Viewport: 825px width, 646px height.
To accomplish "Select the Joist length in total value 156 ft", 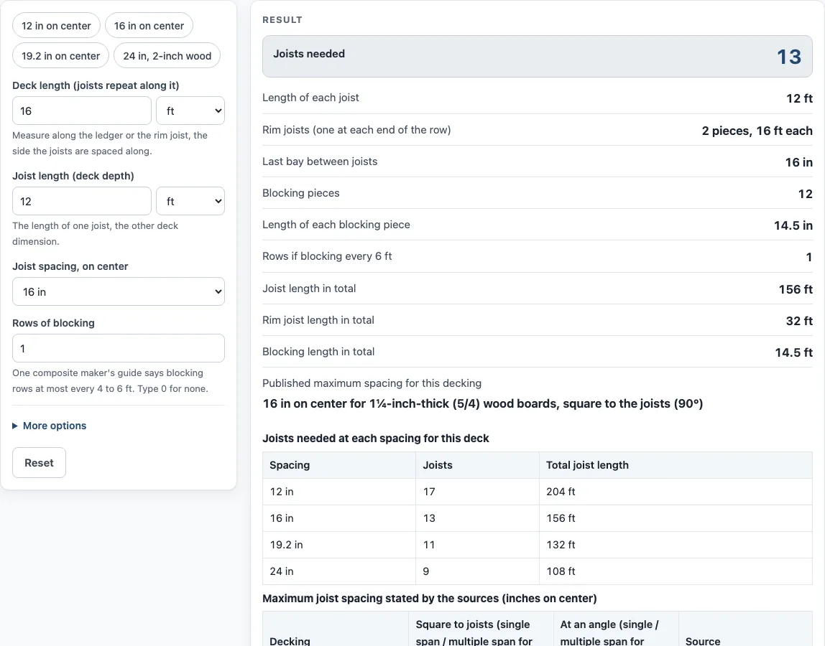I will point(796,289).
